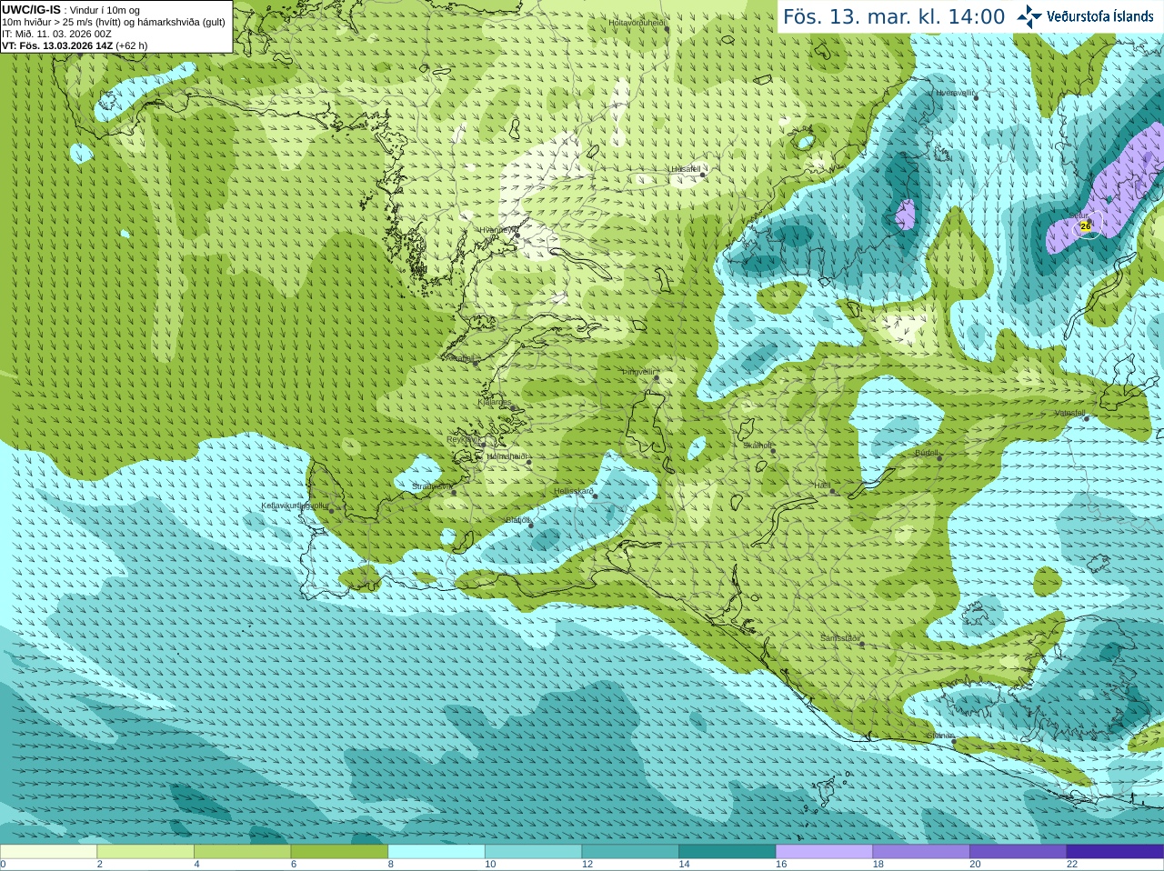
Task: Click the Hólmsheiði station label
Action: [507, 456]
